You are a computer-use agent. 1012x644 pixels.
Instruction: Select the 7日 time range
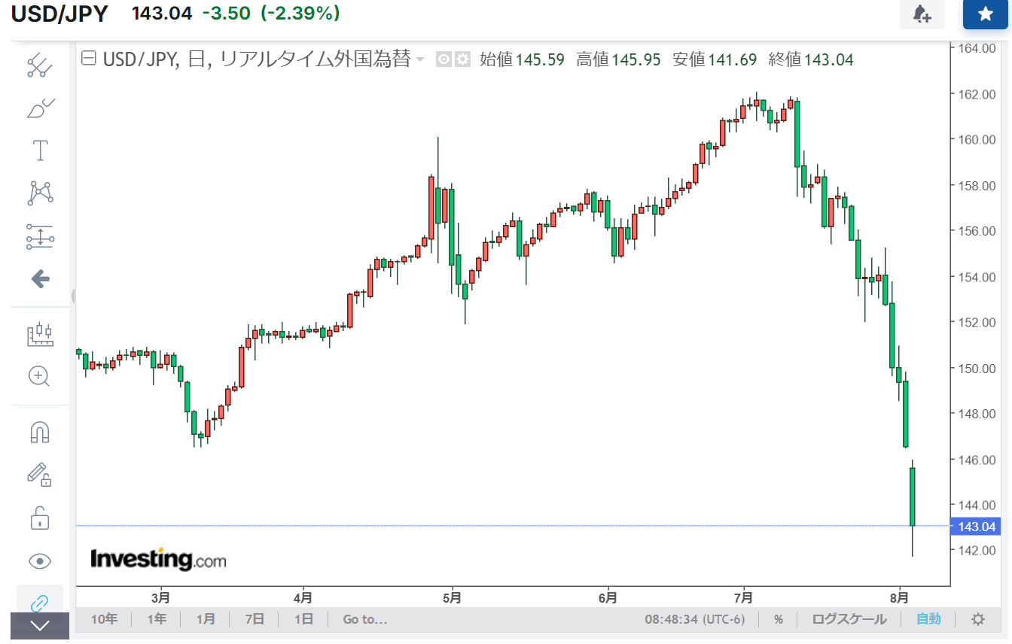(255, 619)
